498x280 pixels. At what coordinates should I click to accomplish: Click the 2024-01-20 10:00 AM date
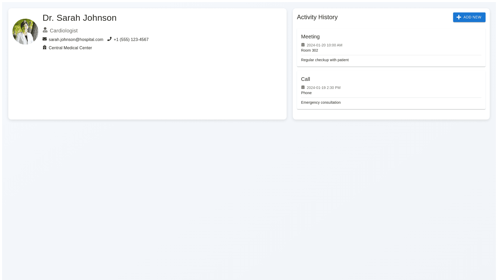[x=324, y=45]
